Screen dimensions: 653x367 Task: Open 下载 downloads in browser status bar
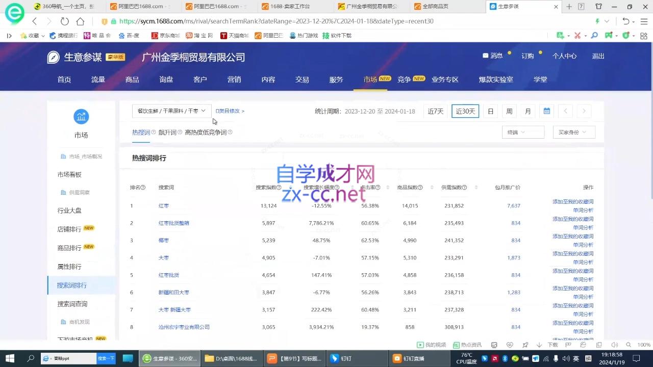tap(547, 345)
